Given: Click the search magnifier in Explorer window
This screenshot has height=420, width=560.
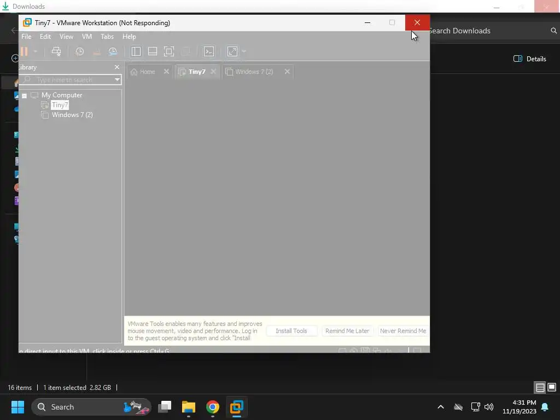Looking at the screenshot, I should pos(553,31).
